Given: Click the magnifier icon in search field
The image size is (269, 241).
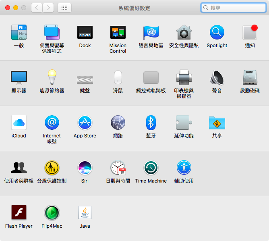Looking at the screenshot, I should tap(205, 8).
